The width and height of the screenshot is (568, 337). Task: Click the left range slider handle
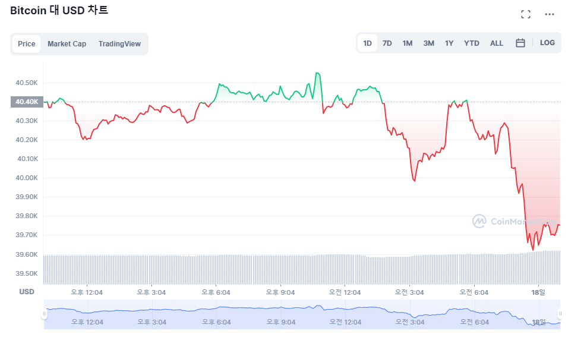(44, 314)
